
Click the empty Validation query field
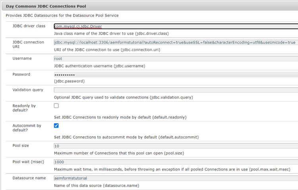175,90
